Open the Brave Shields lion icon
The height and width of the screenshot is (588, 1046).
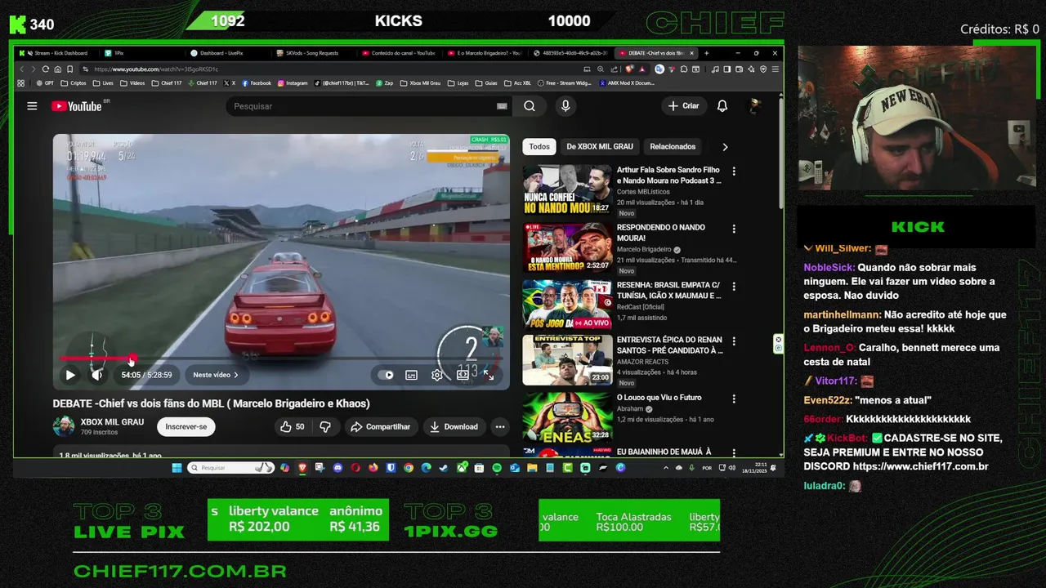[x=629, y=69]
